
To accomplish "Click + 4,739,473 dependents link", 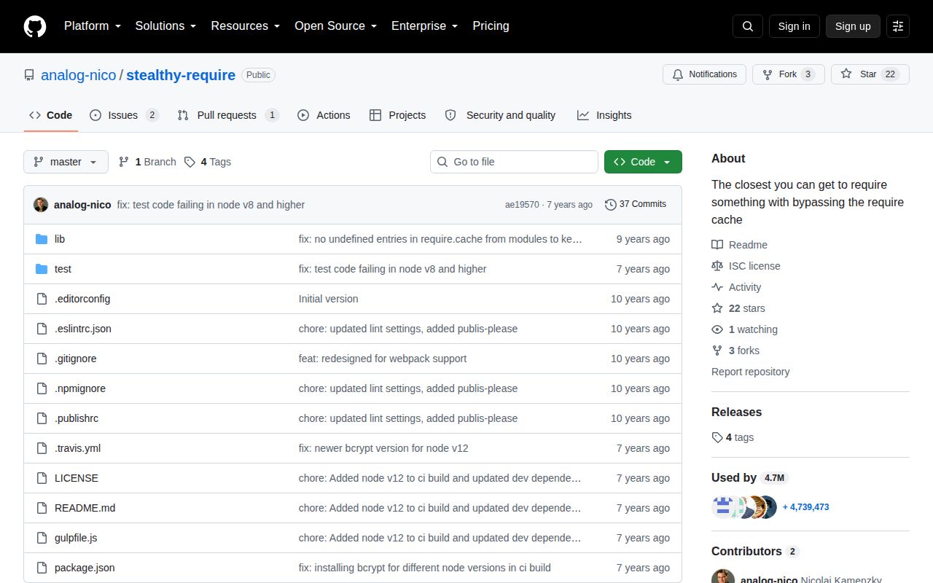I will click(x=805, y=507).
